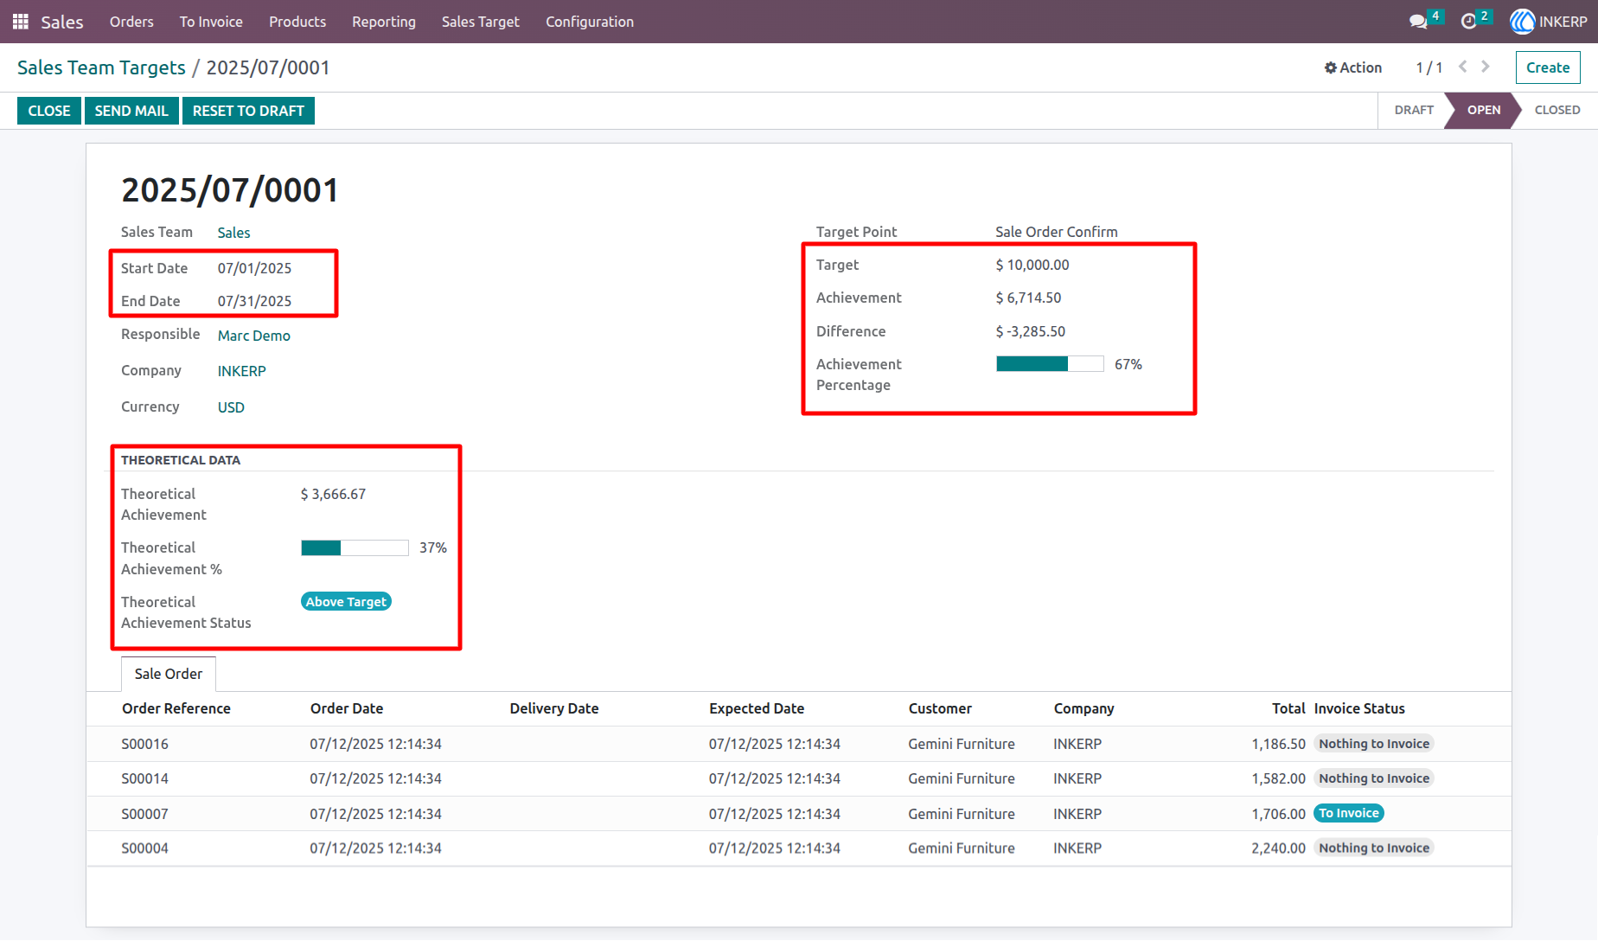Open the INKERP company link
Viewport: 1598px width, 941px height.
pos(242,371)
